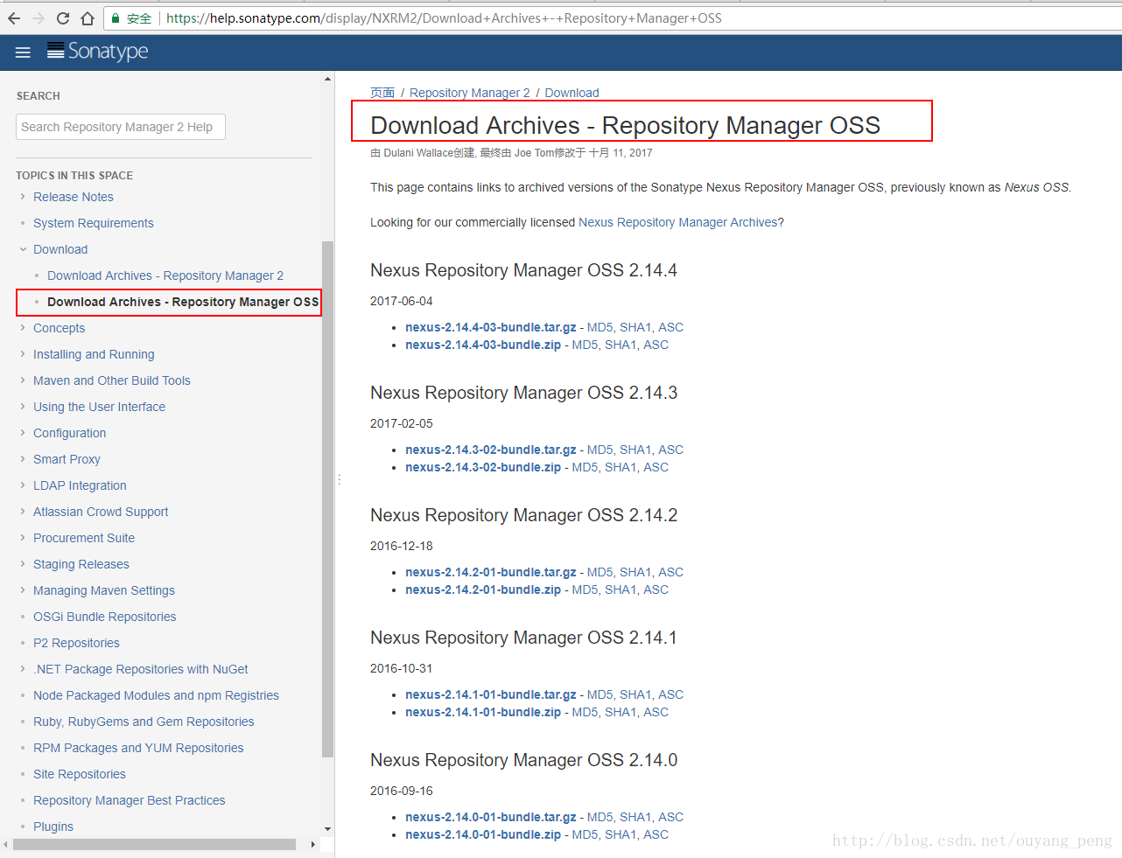Open Nexus Repository Manager Archives link
This screenshot has width=1122, height=858.
678,222
